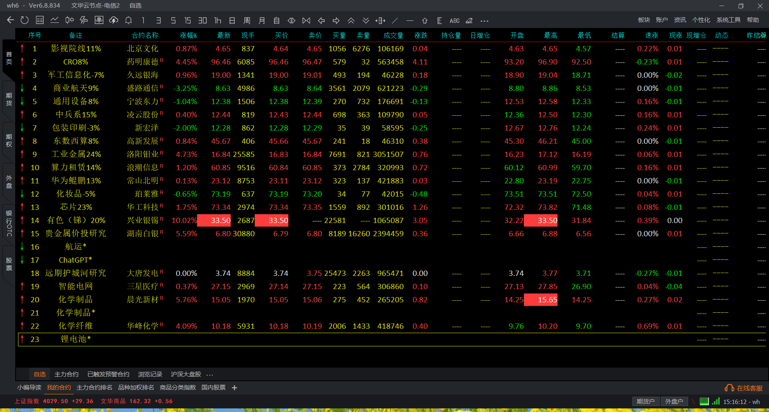Image resolution: width=769 pixels, height=412 pixels.
Task: Open the 板块 menu
Action: [x=644, y=20]
